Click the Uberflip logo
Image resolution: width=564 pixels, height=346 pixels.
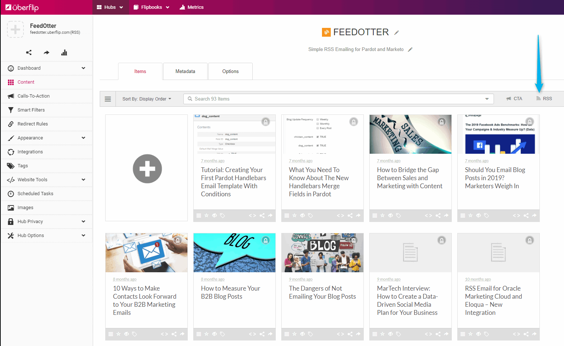[x=22, y=7]
